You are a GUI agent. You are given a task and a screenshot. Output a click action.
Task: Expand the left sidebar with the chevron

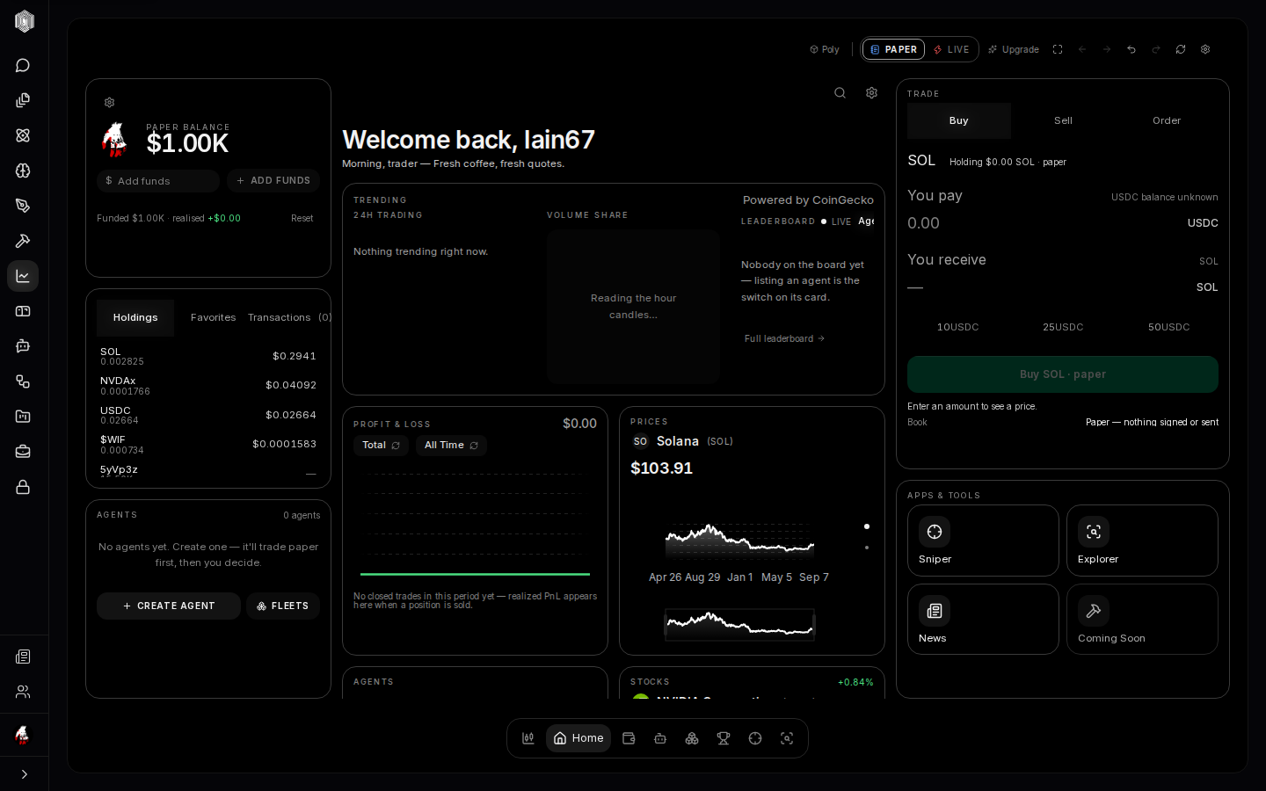pos(24,774)
